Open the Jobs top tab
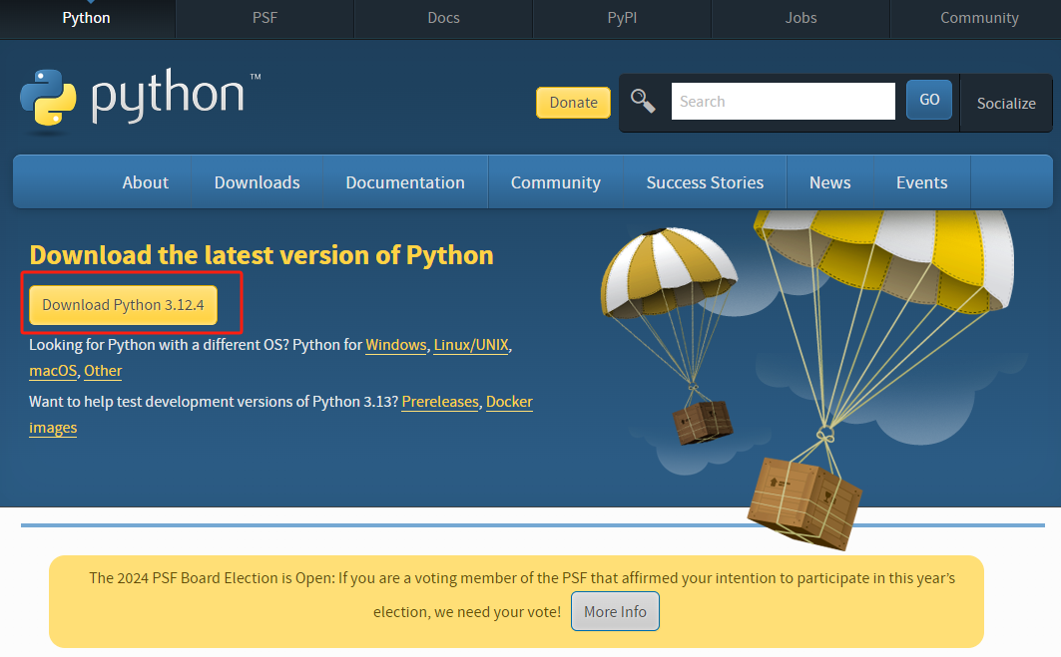 click(800, 18)
